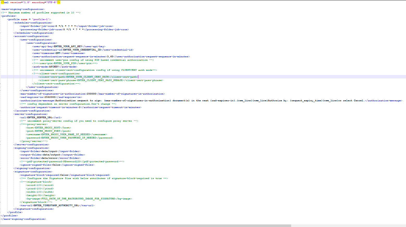406x227 pixels.
Task: Click the processing-folder-job-cron value 5 */1 * ? * *
Action: point(73,29)
